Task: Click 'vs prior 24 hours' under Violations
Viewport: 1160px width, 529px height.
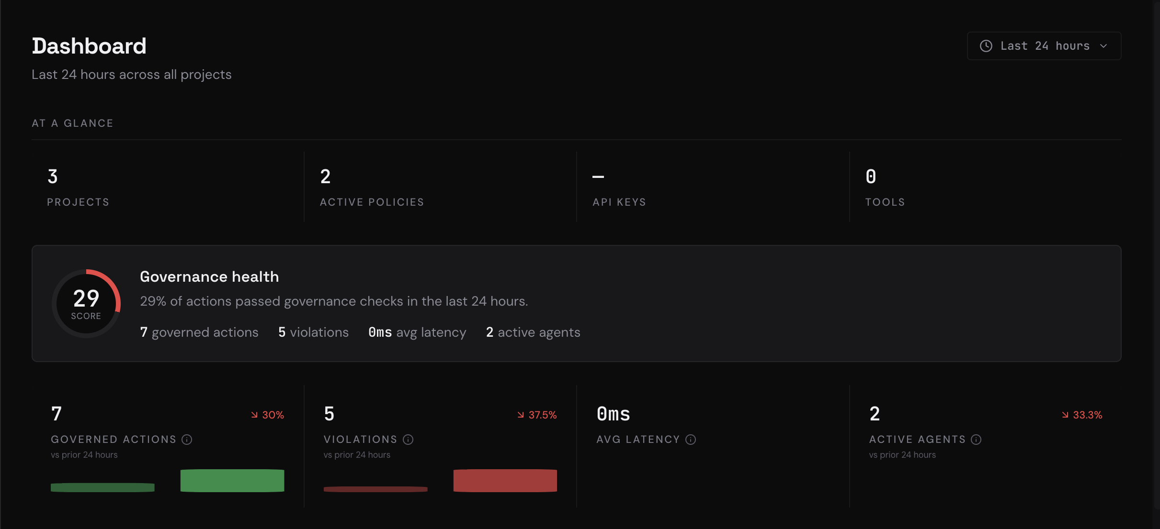Action: (357, 455)
